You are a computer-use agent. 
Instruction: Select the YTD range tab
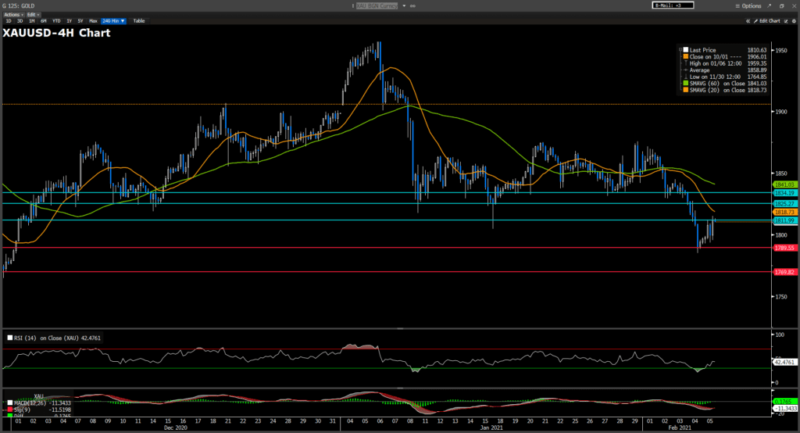[56, 21]
